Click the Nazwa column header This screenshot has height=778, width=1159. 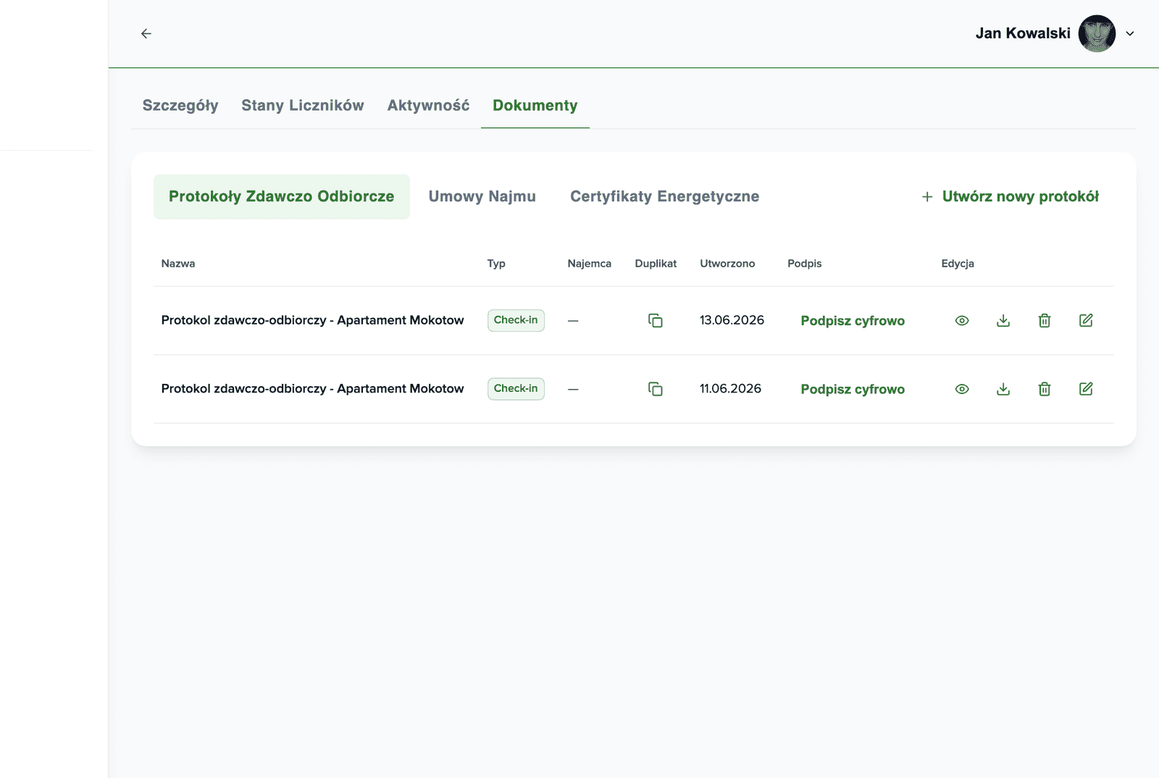click(x=178, y=264)
